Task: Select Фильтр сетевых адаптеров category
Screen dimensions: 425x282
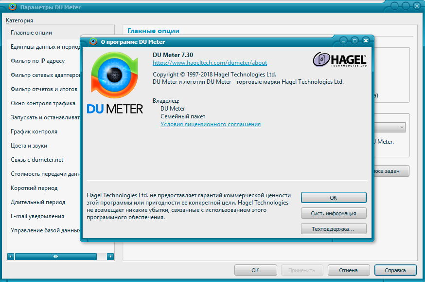Action: 43,75
